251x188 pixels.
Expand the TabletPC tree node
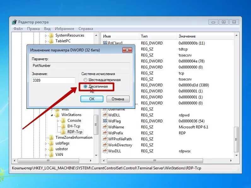[x=46, y=41]
